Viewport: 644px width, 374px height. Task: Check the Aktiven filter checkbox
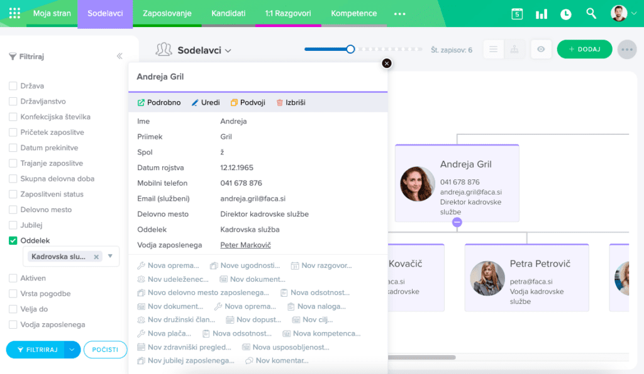coord(13,278)
